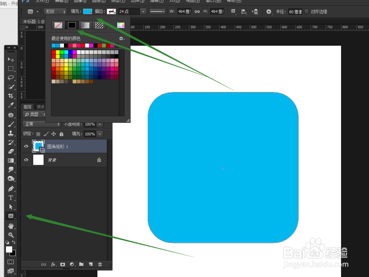Hide the 圆角矩形 1 layer
The height and width of the screenshot is (277, 369).
[x=26, y=146]
